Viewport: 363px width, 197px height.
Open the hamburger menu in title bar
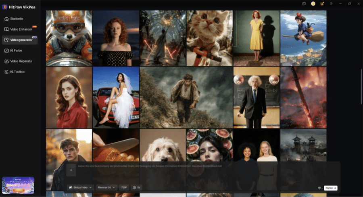(x=331, y=4)
